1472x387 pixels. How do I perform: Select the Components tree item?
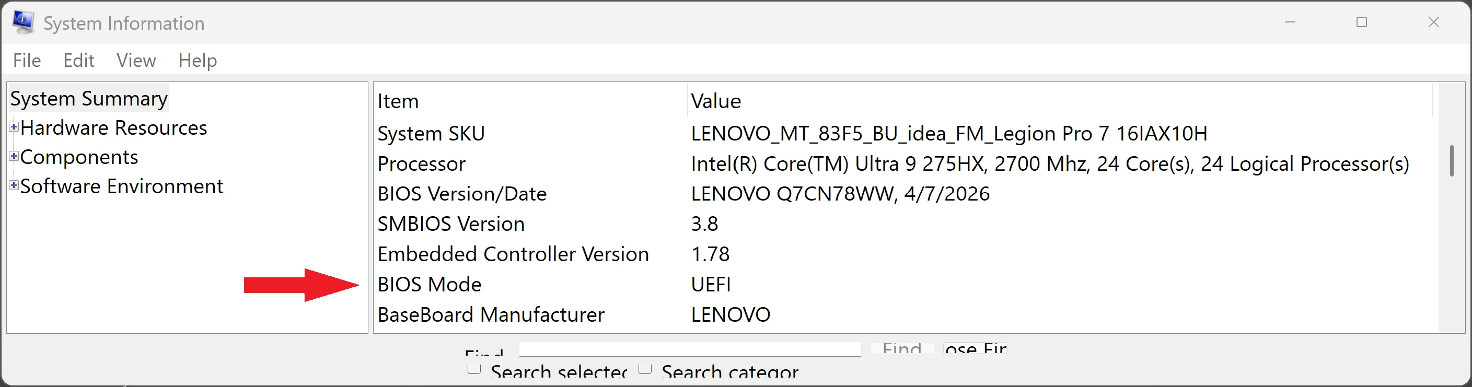point(79,157)
